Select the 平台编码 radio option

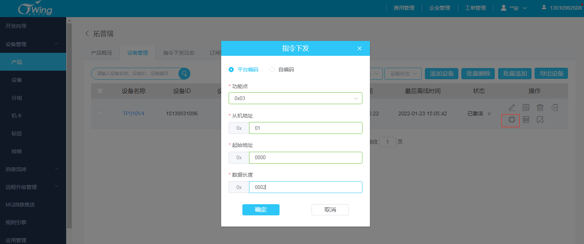(x=231, y=70)
